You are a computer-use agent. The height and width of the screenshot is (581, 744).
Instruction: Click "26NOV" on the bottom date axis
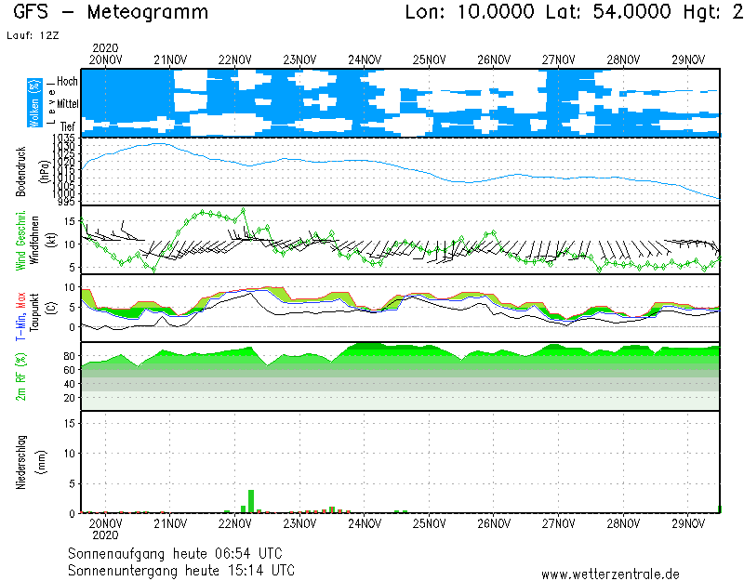tap(494, 523)
